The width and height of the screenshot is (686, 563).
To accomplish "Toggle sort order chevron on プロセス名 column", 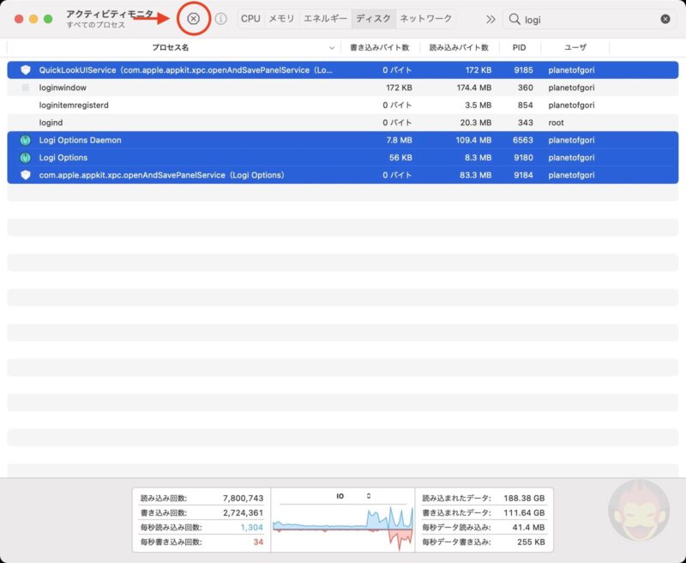I will pos(332,48).
